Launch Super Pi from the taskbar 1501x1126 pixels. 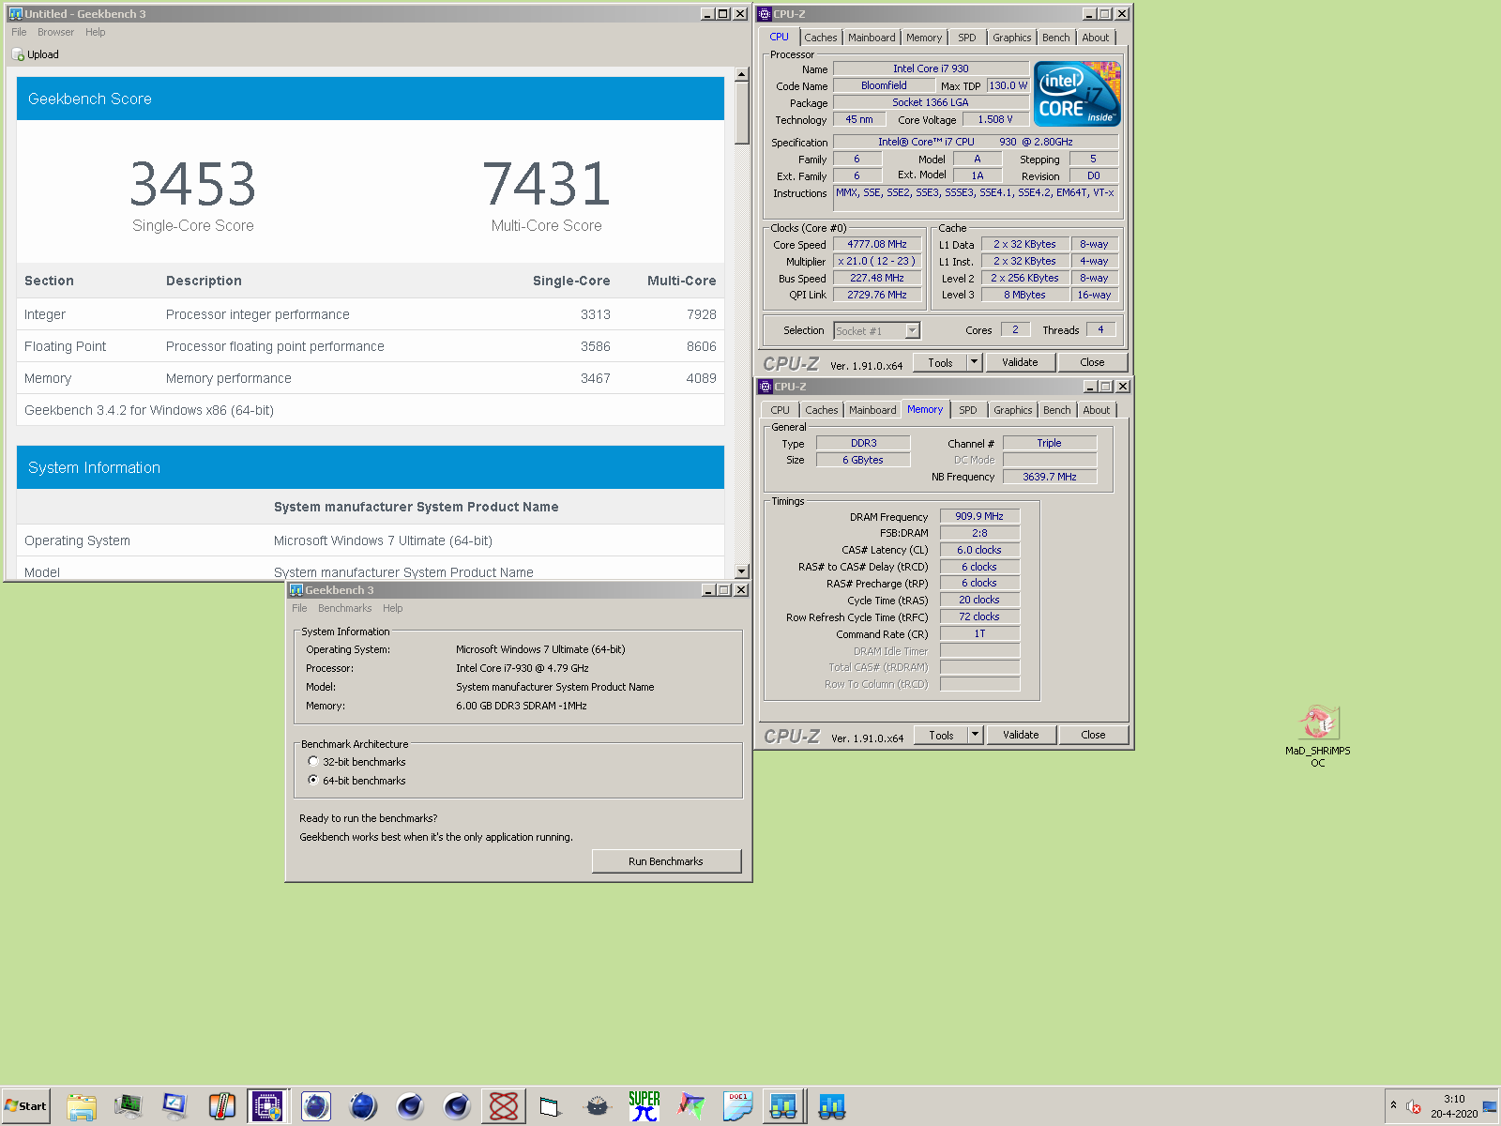pos(644,1106)
